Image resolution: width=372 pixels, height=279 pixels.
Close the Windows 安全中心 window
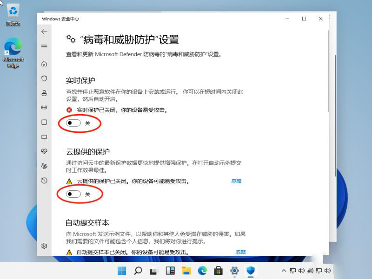click(321, 19)
